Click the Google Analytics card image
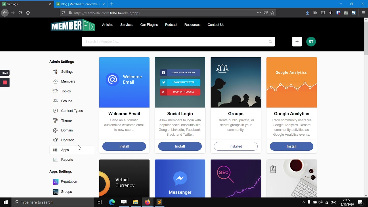The width and height of the screenshot is (368, 207). [x=292, y=82]
